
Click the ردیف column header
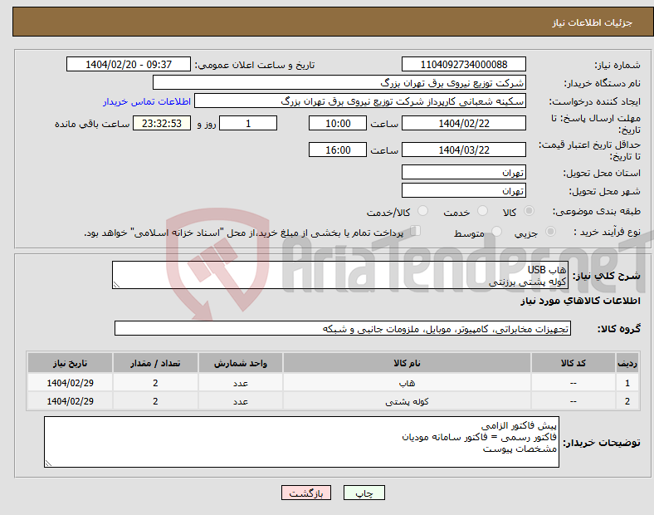click(627, 363)
